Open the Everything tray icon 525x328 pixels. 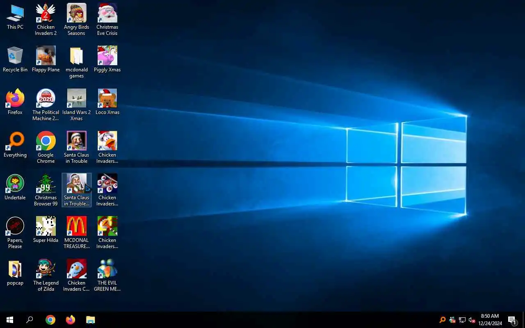443,320
